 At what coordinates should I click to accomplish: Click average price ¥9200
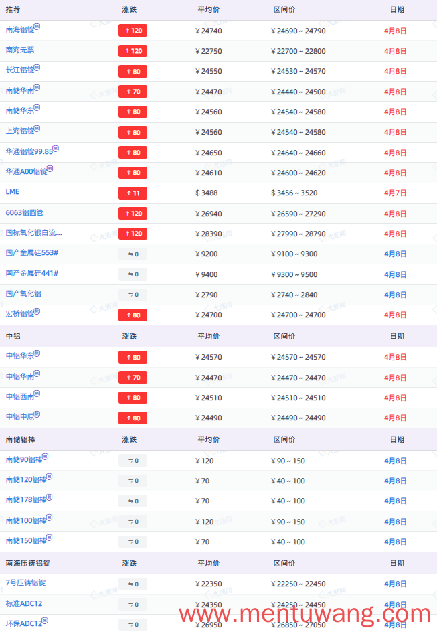[207, 254]
